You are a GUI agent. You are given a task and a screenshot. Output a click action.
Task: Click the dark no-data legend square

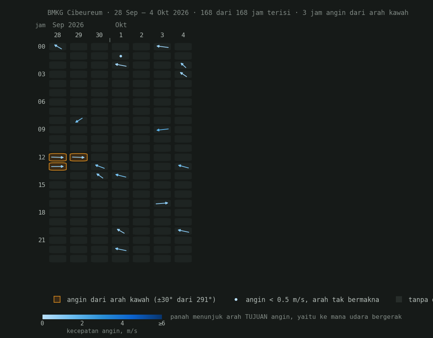click(399, 299)
